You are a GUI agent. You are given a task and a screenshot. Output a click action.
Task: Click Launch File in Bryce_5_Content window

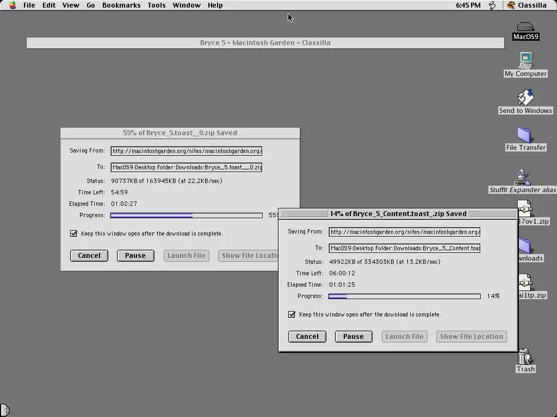(x=405, y=337)
